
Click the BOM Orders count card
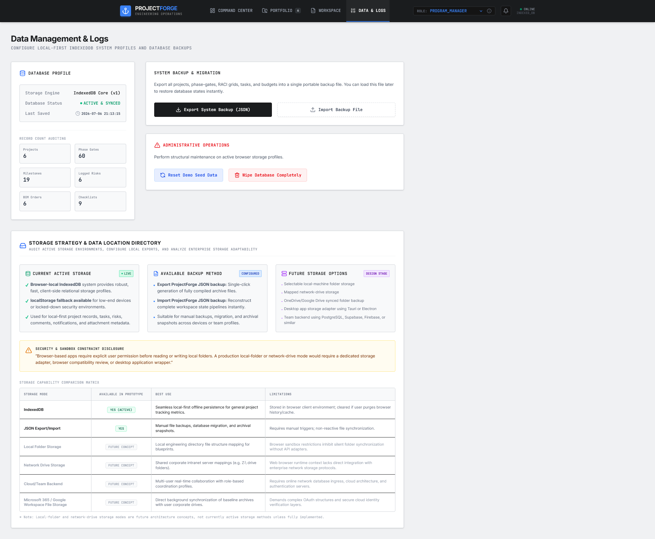(45, 201)
